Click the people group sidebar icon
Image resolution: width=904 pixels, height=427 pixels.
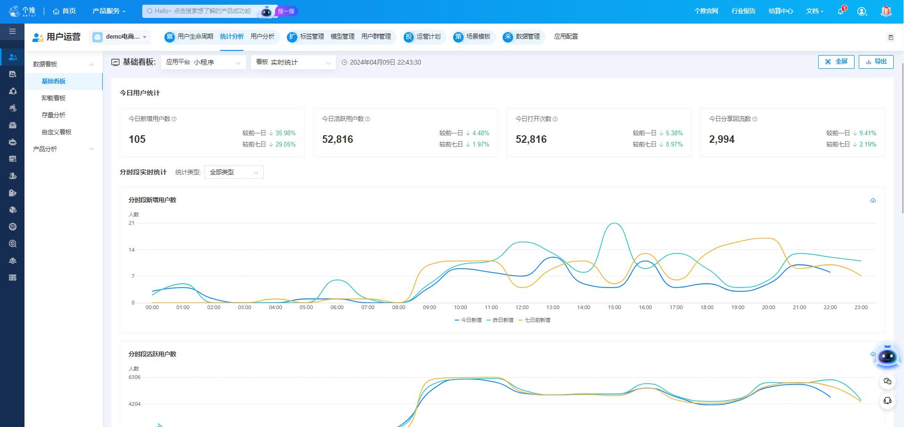click(13, 261)
